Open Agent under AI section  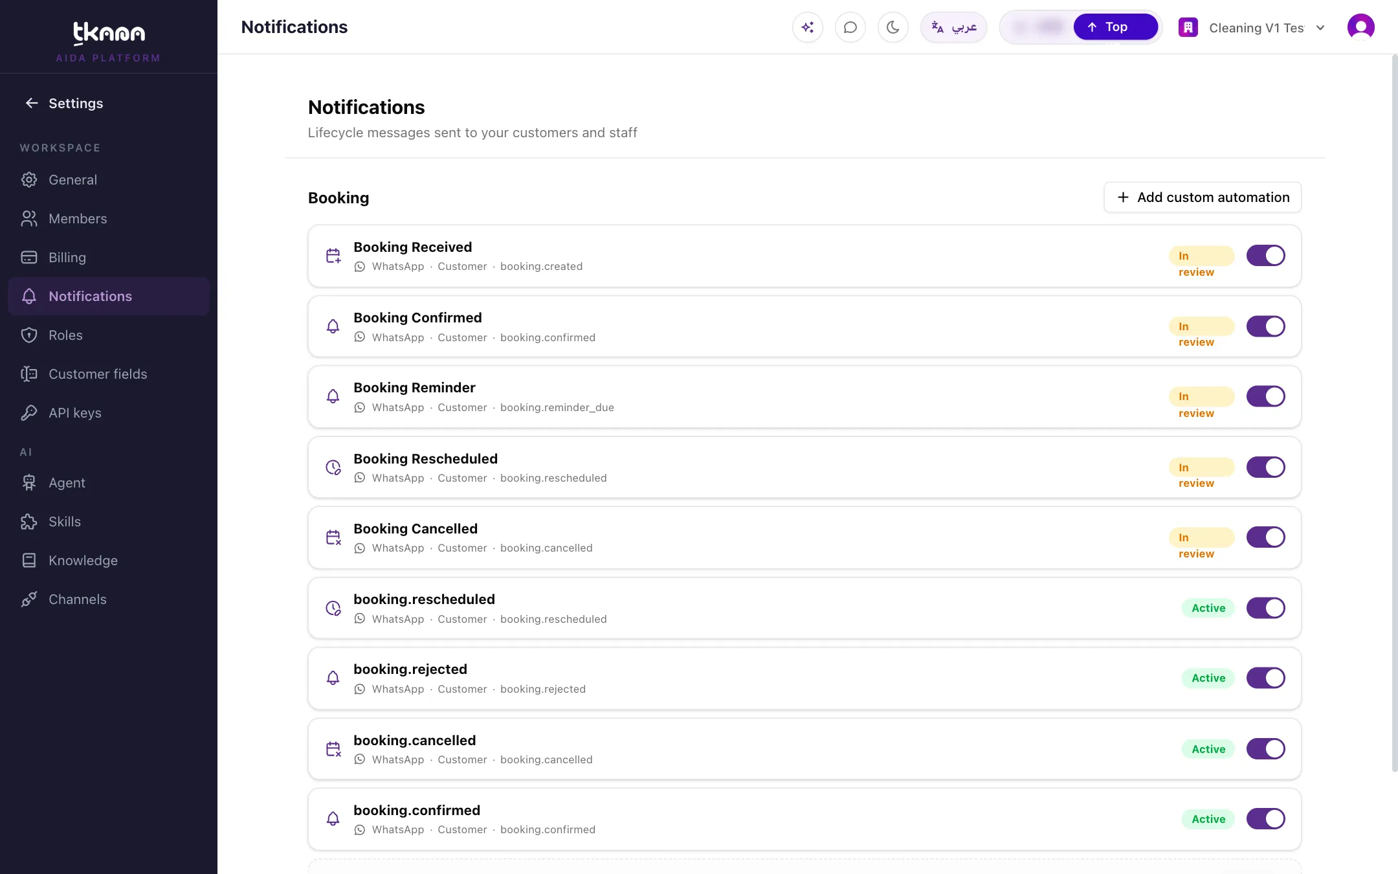109,483
